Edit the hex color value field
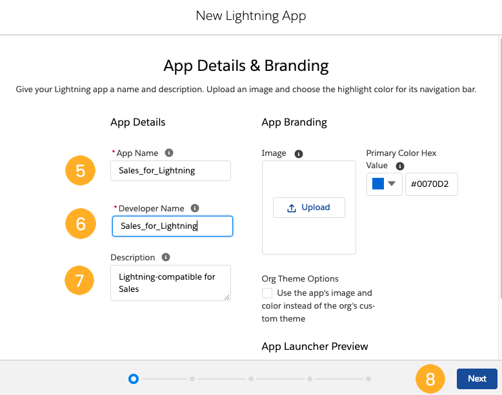 tap(432, 184)
